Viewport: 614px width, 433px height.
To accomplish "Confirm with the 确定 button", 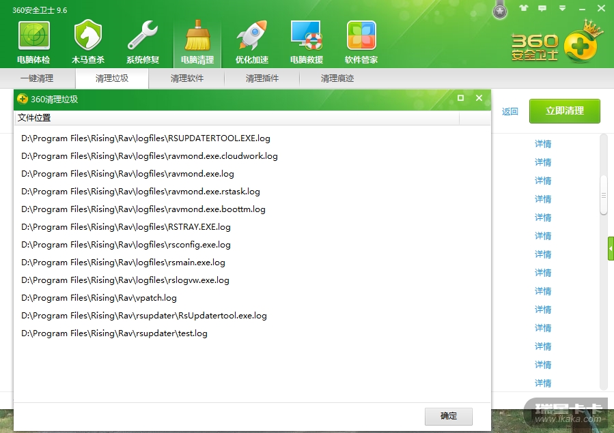I will 449,416.
